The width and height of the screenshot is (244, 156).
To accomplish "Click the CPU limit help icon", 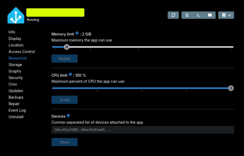I will (x=70, y=74).
